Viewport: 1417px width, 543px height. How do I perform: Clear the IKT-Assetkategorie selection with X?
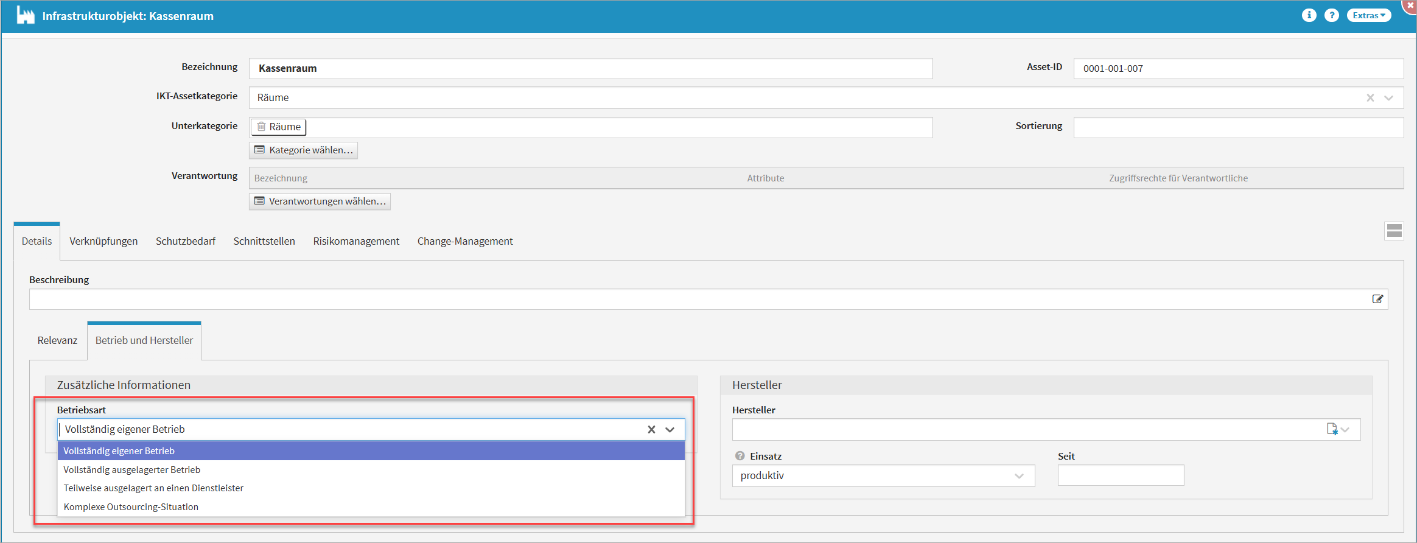(x=1370, y=97)
